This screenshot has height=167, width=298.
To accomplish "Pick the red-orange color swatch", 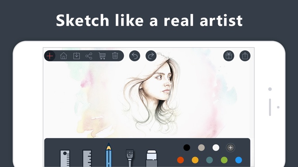I will point(180,160).
